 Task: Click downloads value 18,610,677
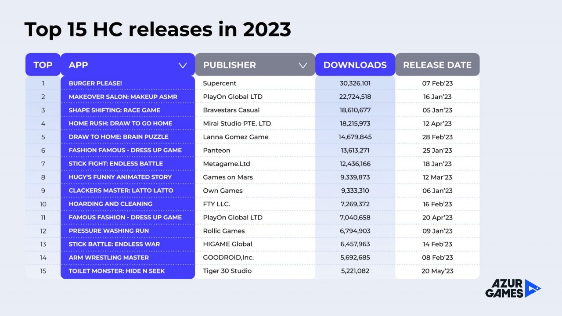pos(355,110)
